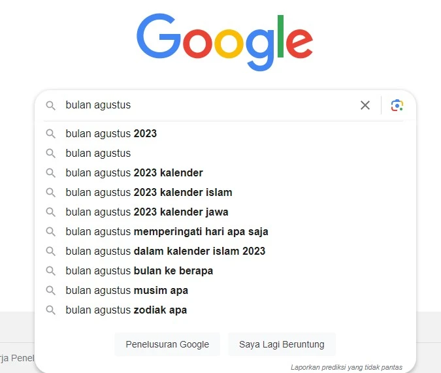Click the magnifier icon in search field
Viewport: 441px width, 373px height.
pos(50,105)
